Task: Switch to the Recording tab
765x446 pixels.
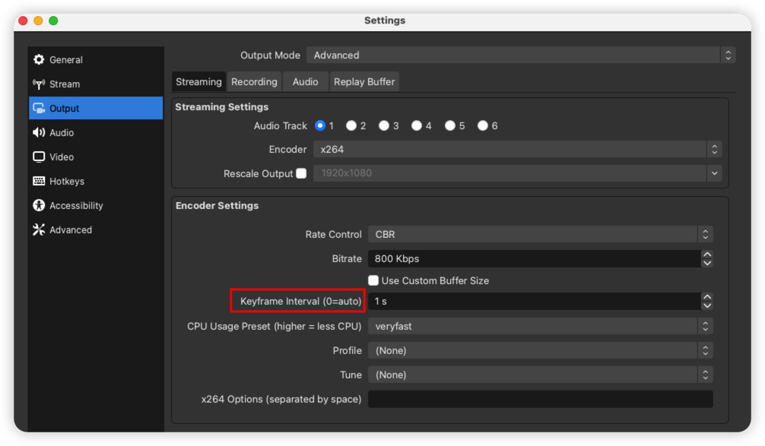Action: coord(254,82)
